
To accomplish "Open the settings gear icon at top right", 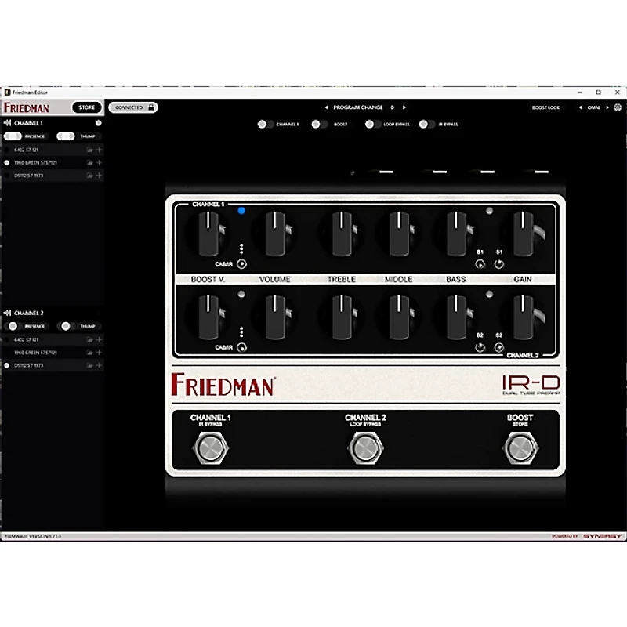I will coord(616,106).
